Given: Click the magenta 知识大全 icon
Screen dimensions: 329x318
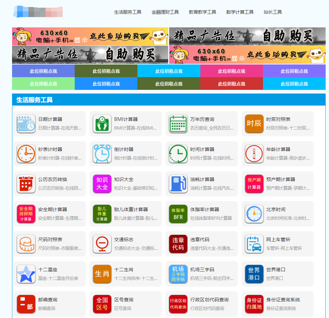Looking at the screenshot, I should click(102, 184).
